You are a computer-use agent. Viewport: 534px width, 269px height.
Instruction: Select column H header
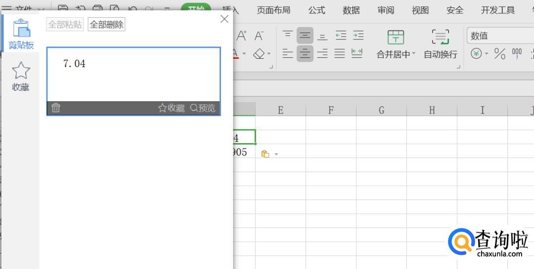click(432, 110)
